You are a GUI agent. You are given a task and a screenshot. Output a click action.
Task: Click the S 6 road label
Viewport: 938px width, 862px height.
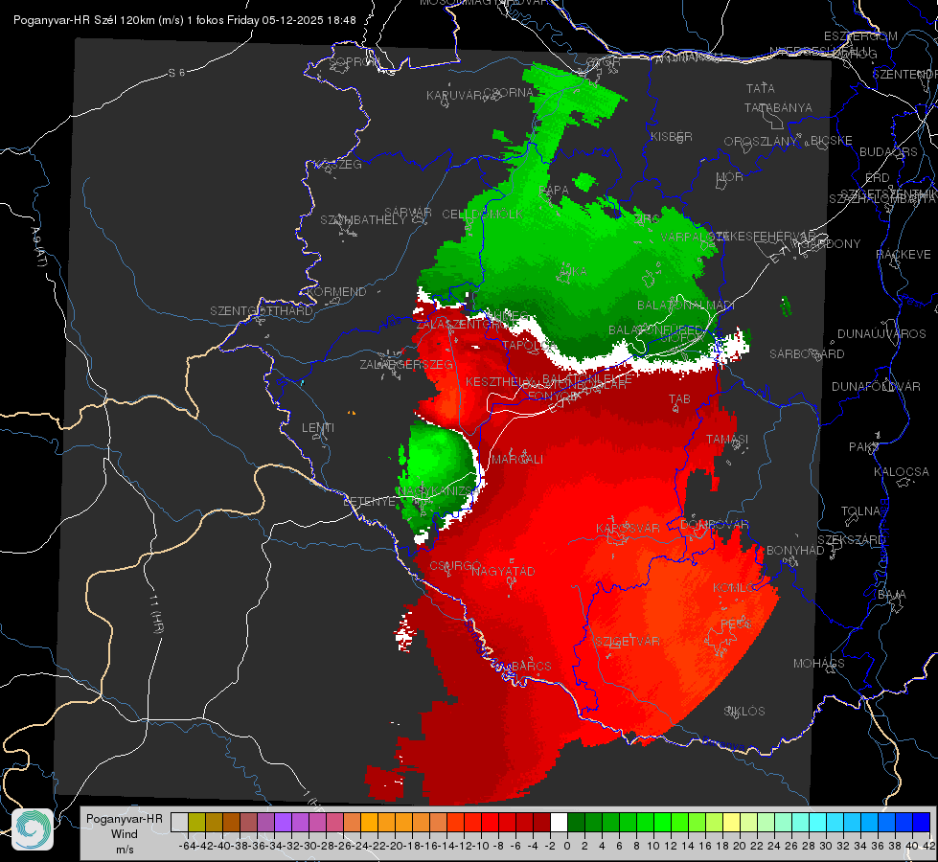176,73
